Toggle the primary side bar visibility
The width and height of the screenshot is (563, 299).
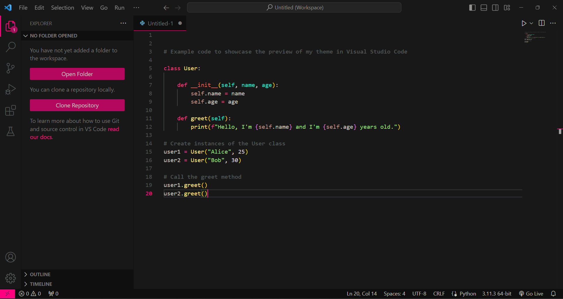[472, 8]
